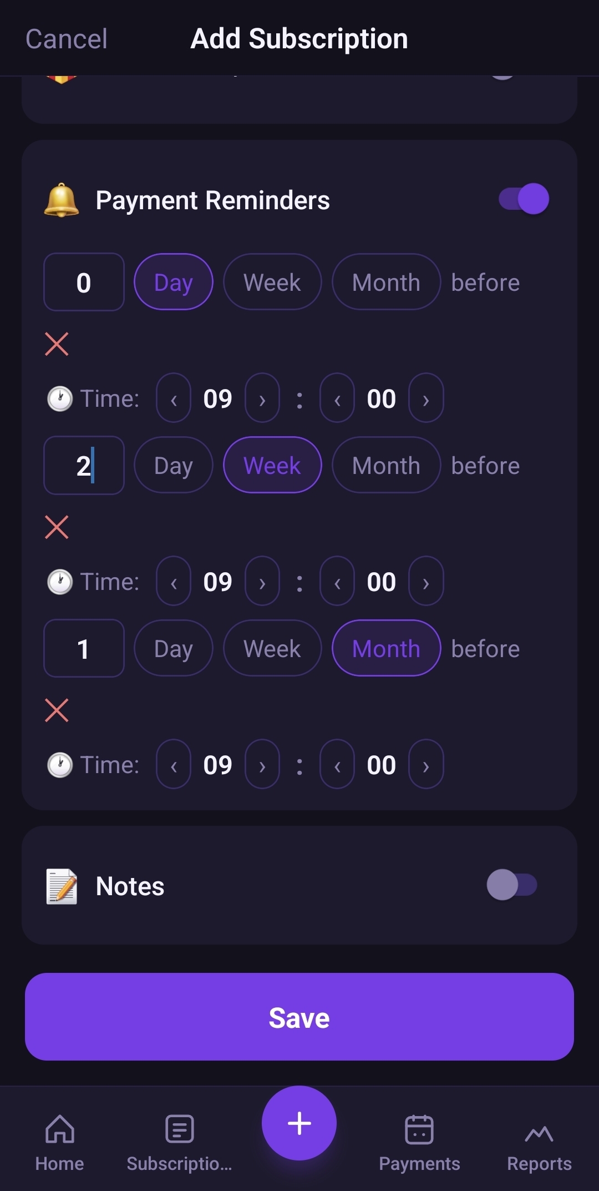The height and width of the screenshot is (1191, 599).
Task: Decrease the second reminder's minutes with left chevron
Action: click(337, 581)
